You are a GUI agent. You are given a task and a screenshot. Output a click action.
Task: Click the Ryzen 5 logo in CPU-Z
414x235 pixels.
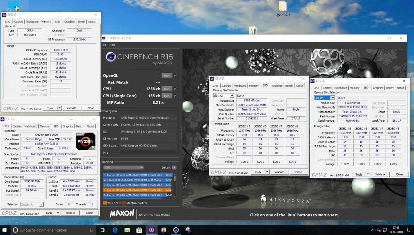[86, 141]
